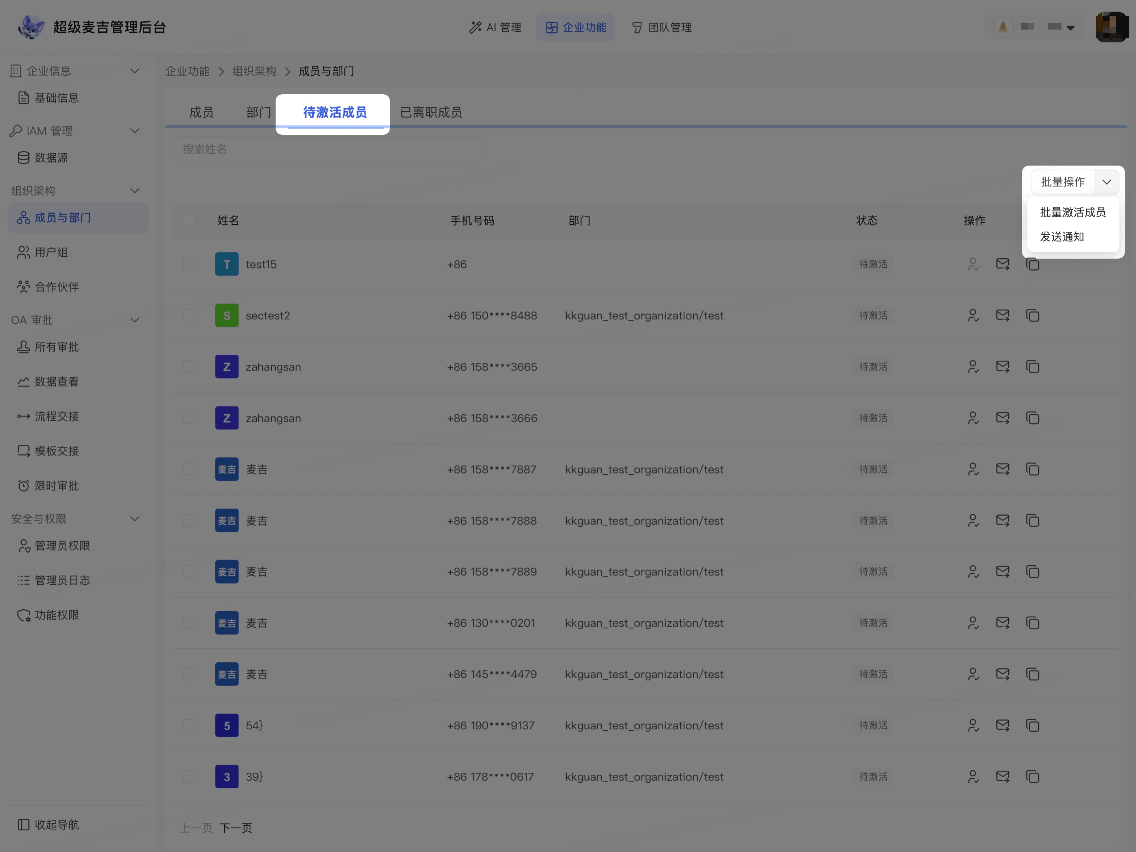Select the checkbox for member 39}

[x=189, y=776]
